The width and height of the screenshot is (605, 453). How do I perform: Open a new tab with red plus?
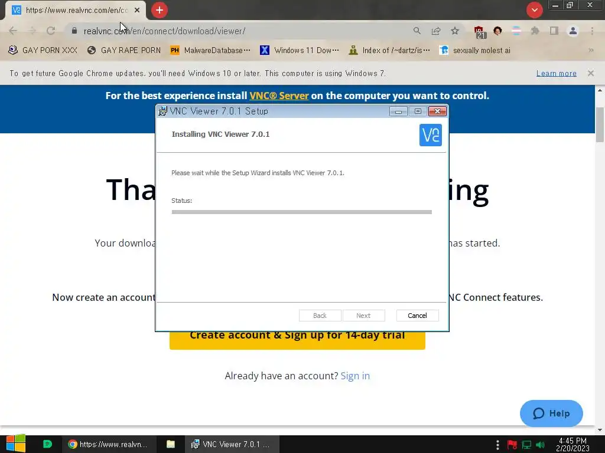160,10
